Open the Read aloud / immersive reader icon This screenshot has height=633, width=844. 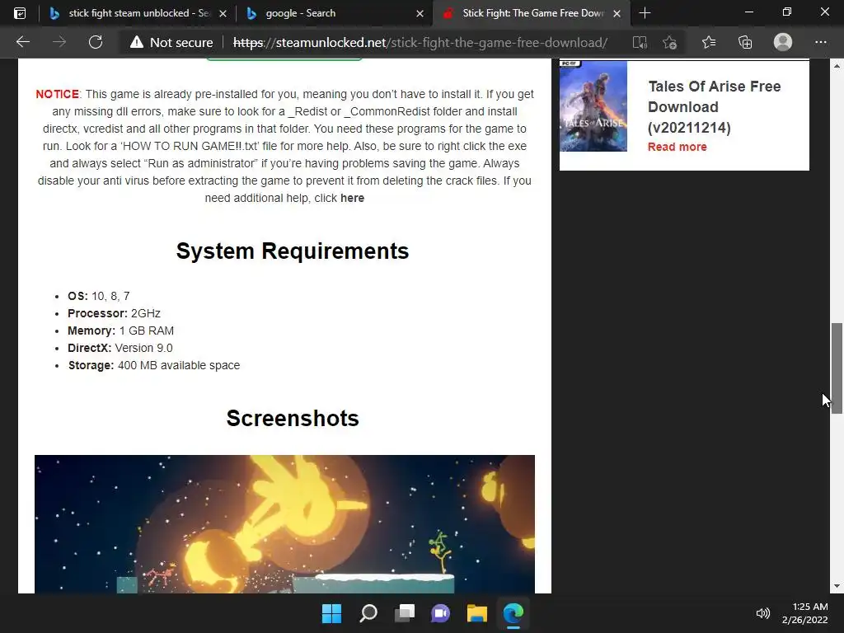640,42
